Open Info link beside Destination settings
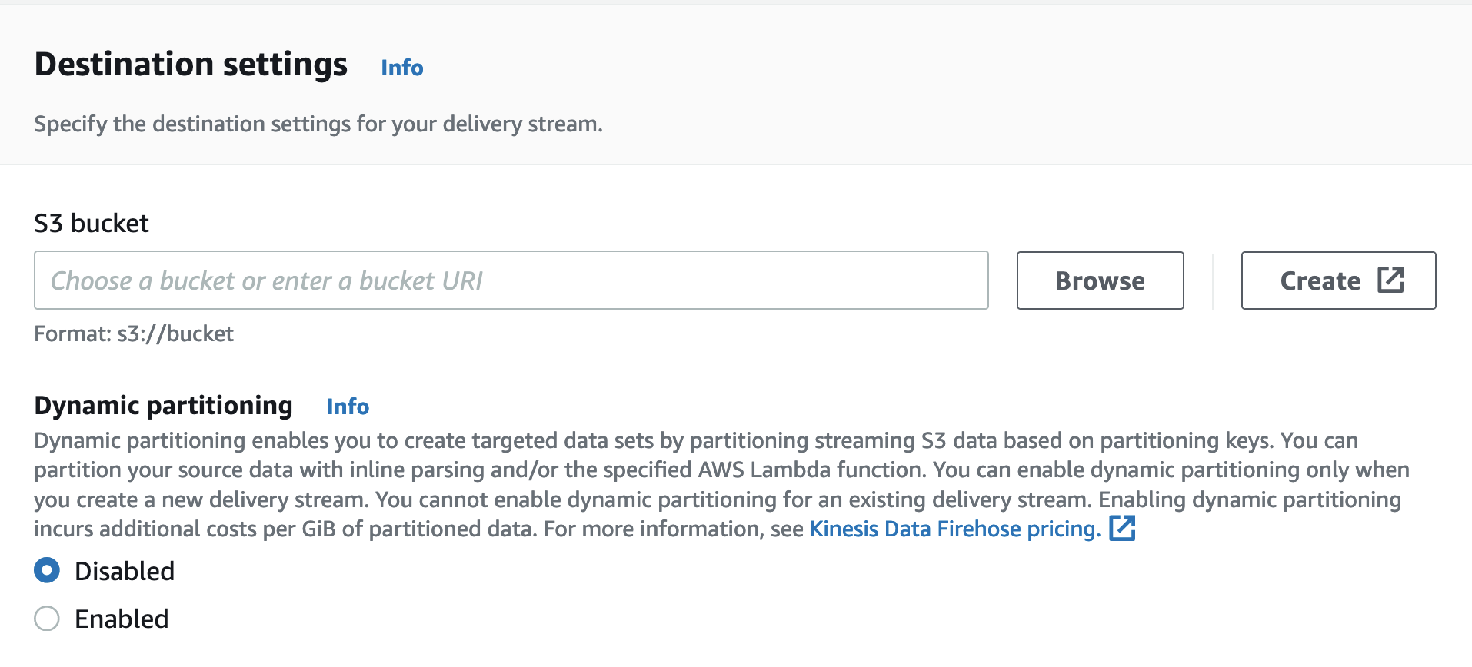The image size is (1472, 667). tap(401, 68)
